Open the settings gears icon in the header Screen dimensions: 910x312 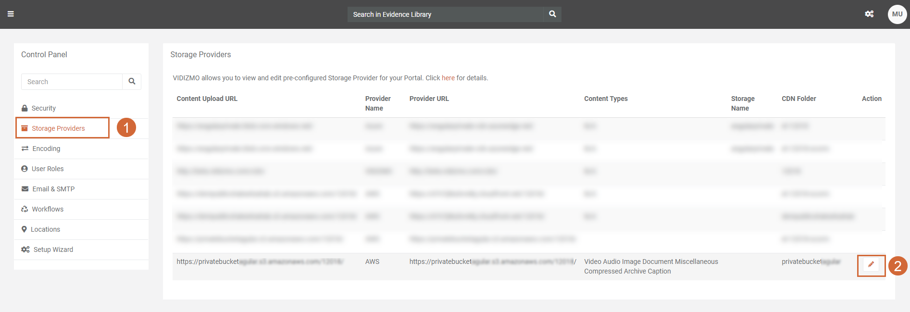pos(869,14)
